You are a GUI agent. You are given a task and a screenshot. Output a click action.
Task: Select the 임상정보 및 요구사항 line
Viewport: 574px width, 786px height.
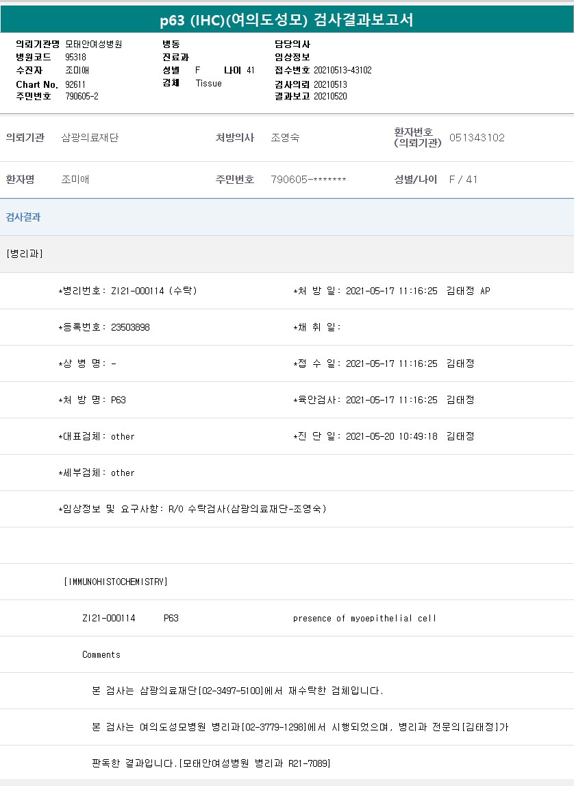[x=192, y=509]
